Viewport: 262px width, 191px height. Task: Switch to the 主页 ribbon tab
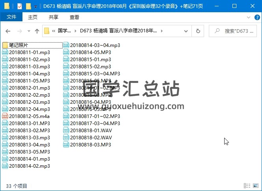click(33, 17)
